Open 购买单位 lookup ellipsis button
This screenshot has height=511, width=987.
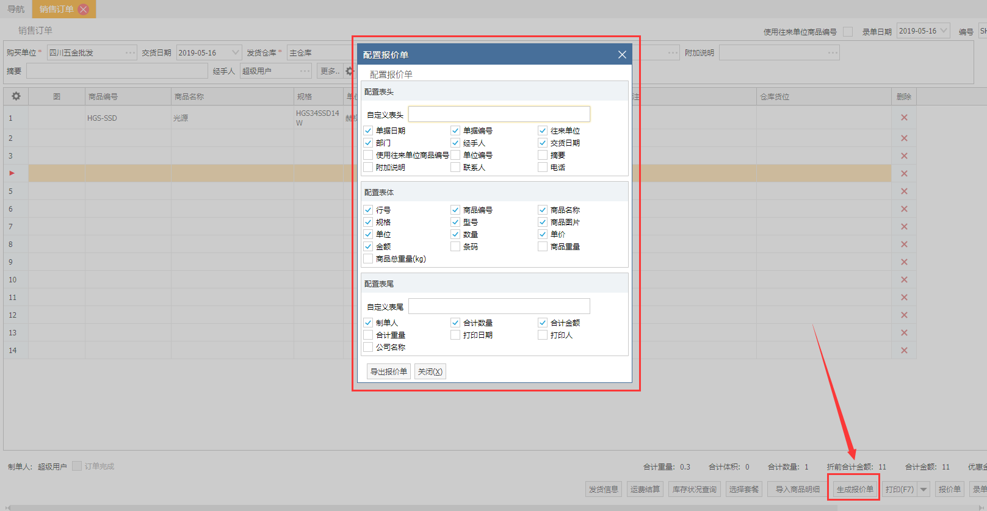[130, 53]
